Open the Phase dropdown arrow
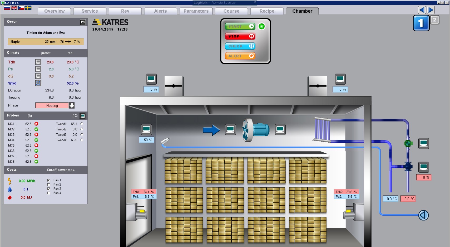450x247 pixels. pos(72,105)
